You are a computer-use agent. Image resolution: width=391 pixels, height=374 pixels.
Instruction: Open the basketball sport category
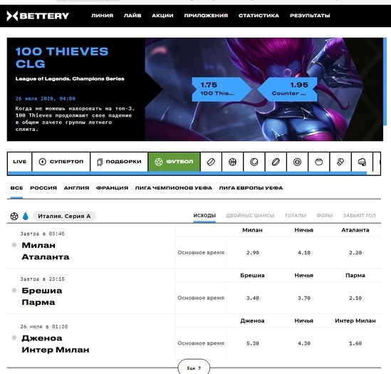[232, 162]
